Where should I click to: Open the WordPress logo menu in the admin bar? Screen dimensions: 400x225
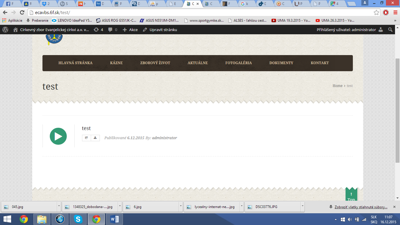tap(6, 30)
